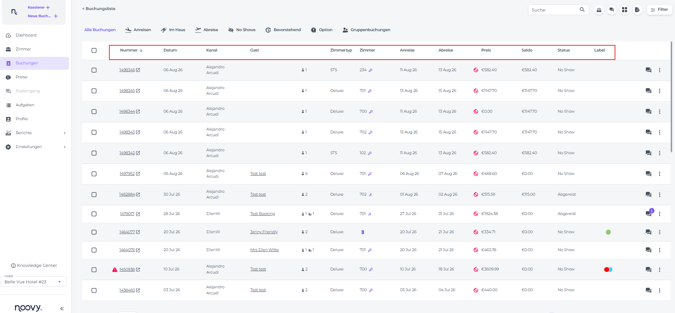Open comments for booking 1479017

(648, 214)
